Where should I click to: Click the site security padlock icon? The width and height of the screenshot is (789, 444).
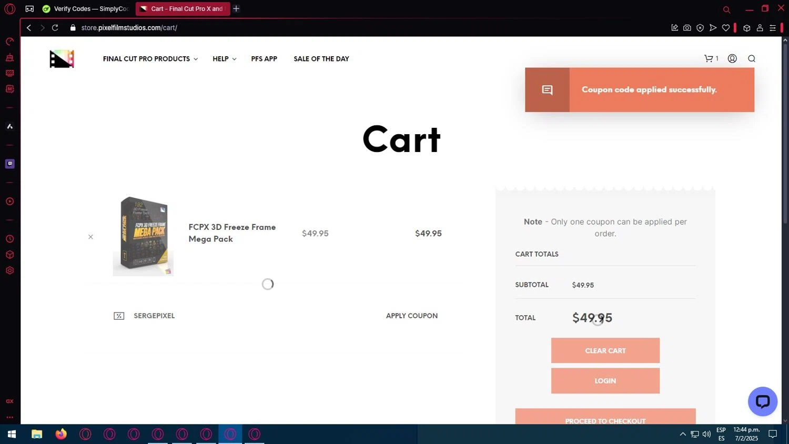tap(73, 28)
